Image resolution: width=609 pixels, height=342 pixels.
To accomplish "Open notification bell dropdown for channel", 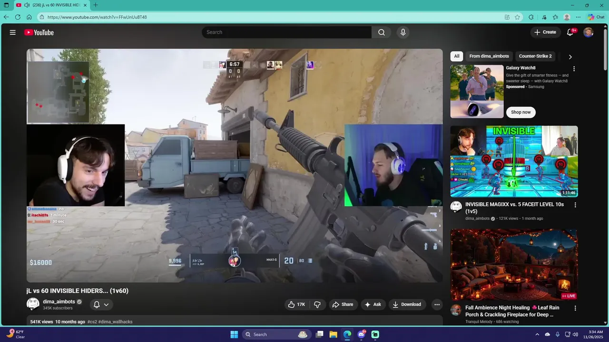I will [x=101, y=304].
